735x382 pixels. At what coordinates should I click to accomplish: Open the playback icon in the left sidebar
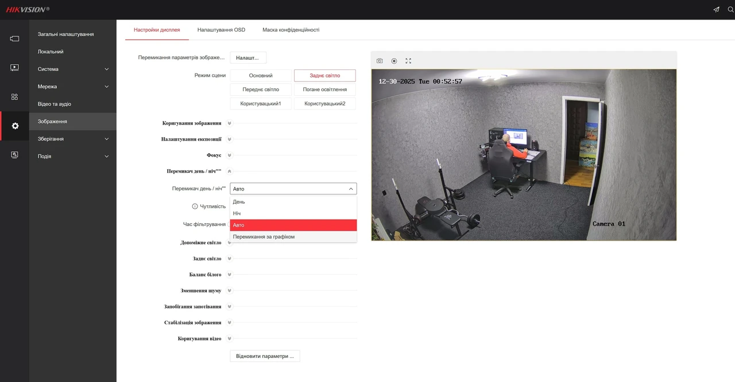point(14,67)
